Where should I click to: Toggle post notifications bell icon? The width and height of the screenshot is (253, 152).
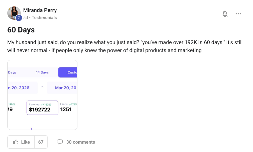coord(225,14)
